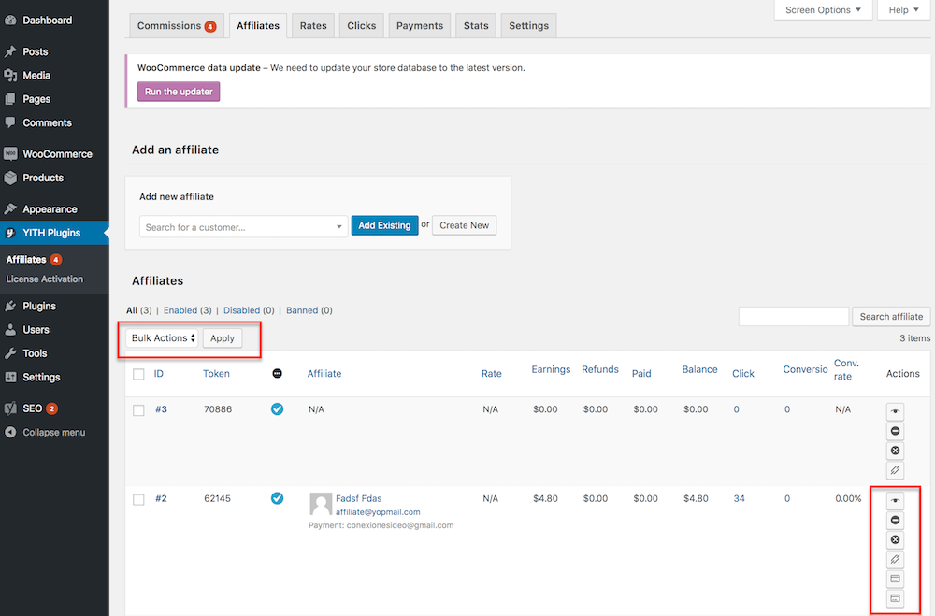Toggle the select-all checkbox in table header

tap(138, 374)
